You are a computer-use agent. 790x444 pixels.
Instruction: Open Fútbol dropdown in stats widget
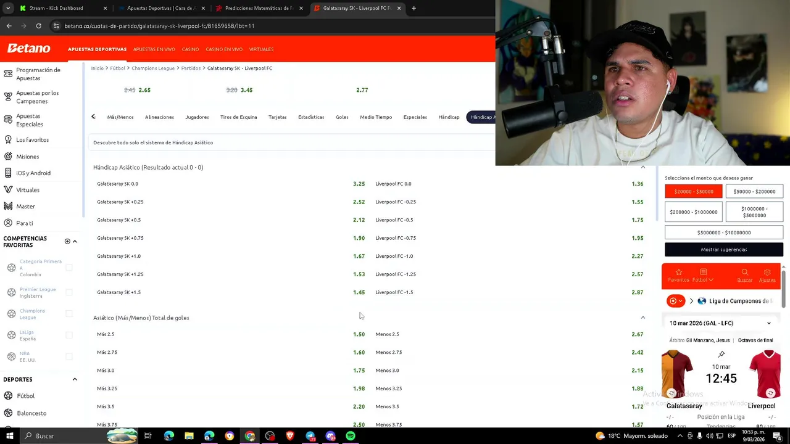(x=702, y=275)
